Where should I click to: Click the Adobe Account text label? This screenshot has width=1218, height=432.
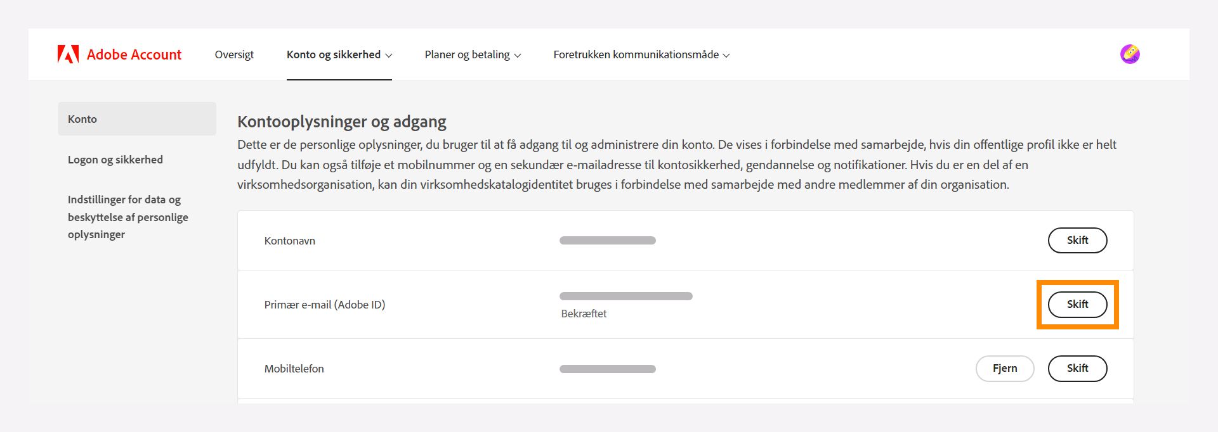pyautogui.click(x=134, y=54)
